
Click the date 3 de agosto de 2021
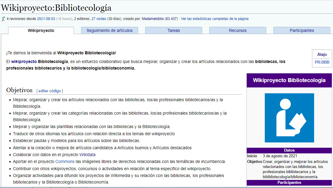pyautogui.click(x=280, y=156)
